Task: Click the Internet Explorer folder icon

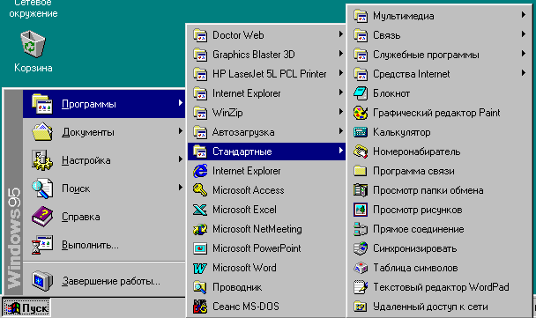Action: (x=200, y=93)
